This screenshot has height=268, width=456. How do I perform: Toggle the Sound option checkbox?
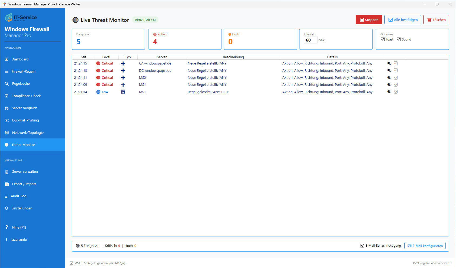coord(399,39)
